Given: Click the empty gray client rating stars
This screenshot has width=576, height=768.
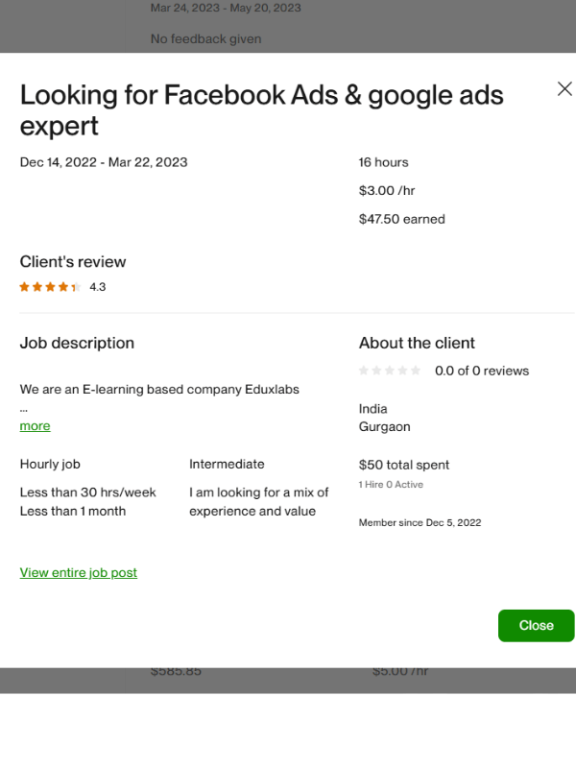Looking at the screenshot, I should tap(390, 371).
